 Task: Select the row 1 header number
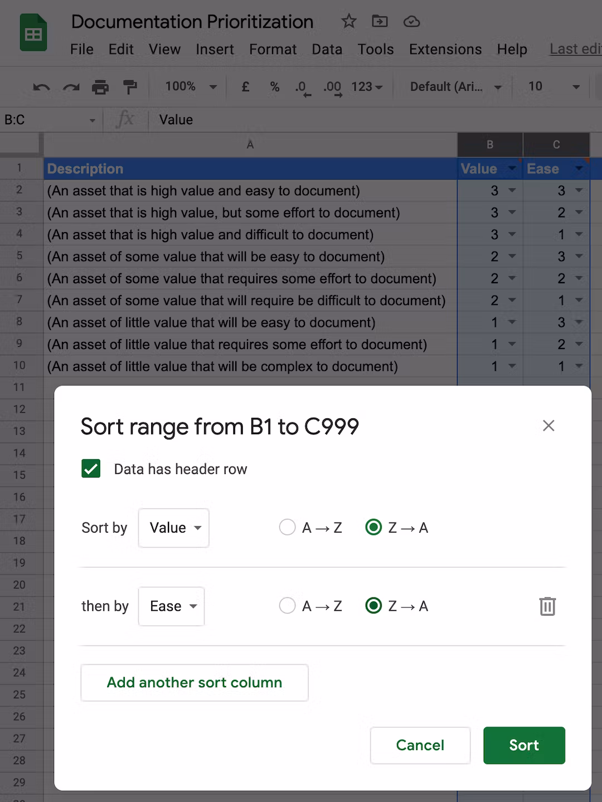20,168
